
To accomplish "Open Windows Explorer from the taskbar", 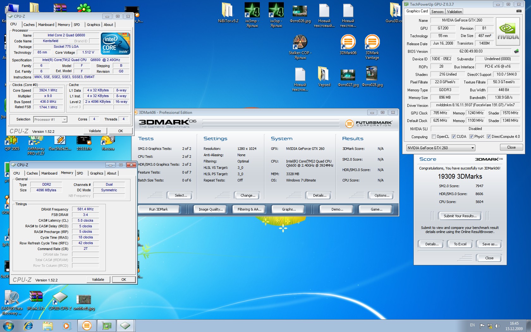I will click(48, 326).
